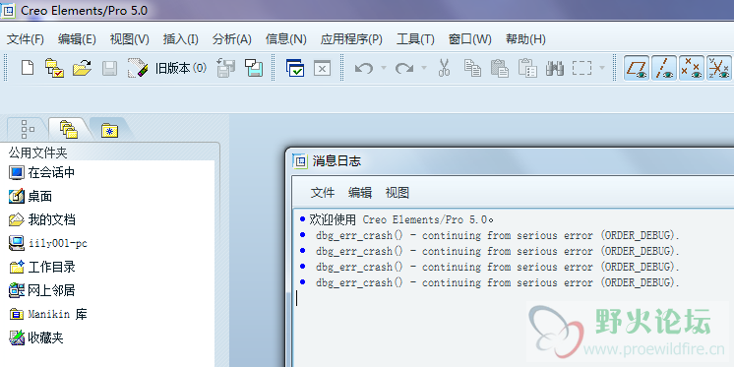Click the Cut scissors icon
This screenshot has width=734, height=367.
coord(444,68)
